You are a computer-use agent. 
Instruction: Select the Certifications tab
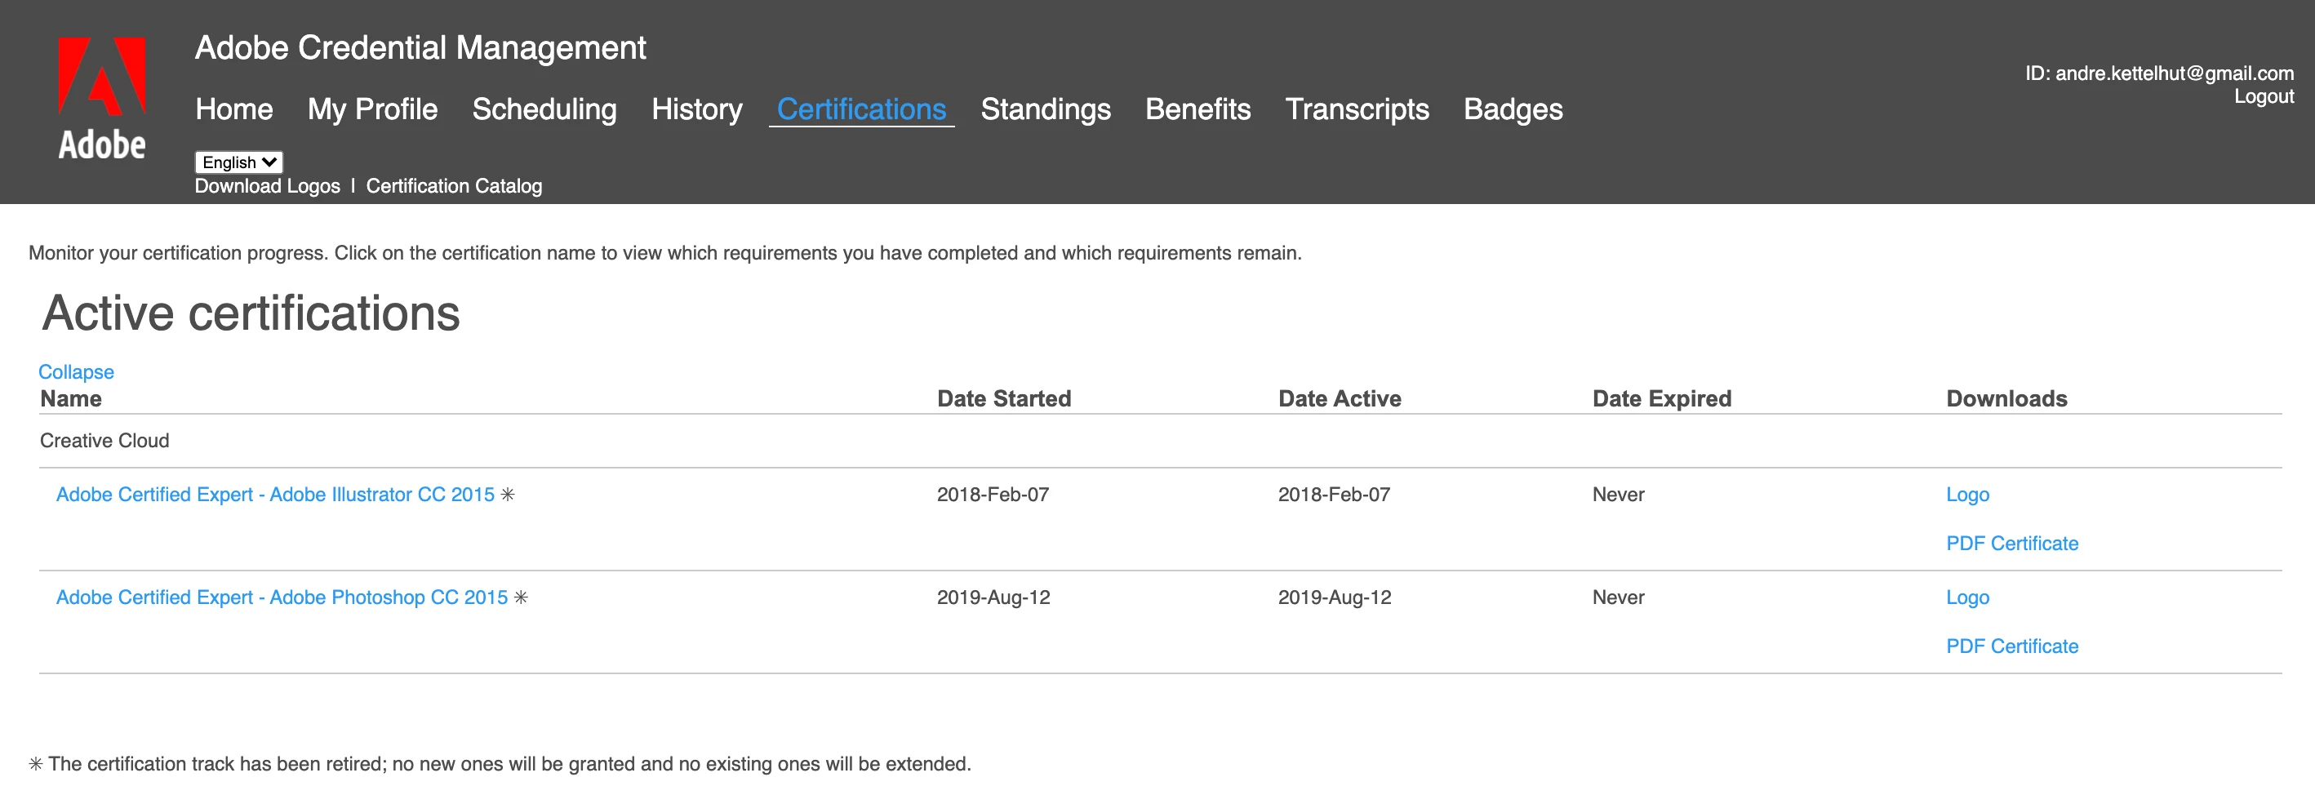pyautogui.click(x=861, y=109)
